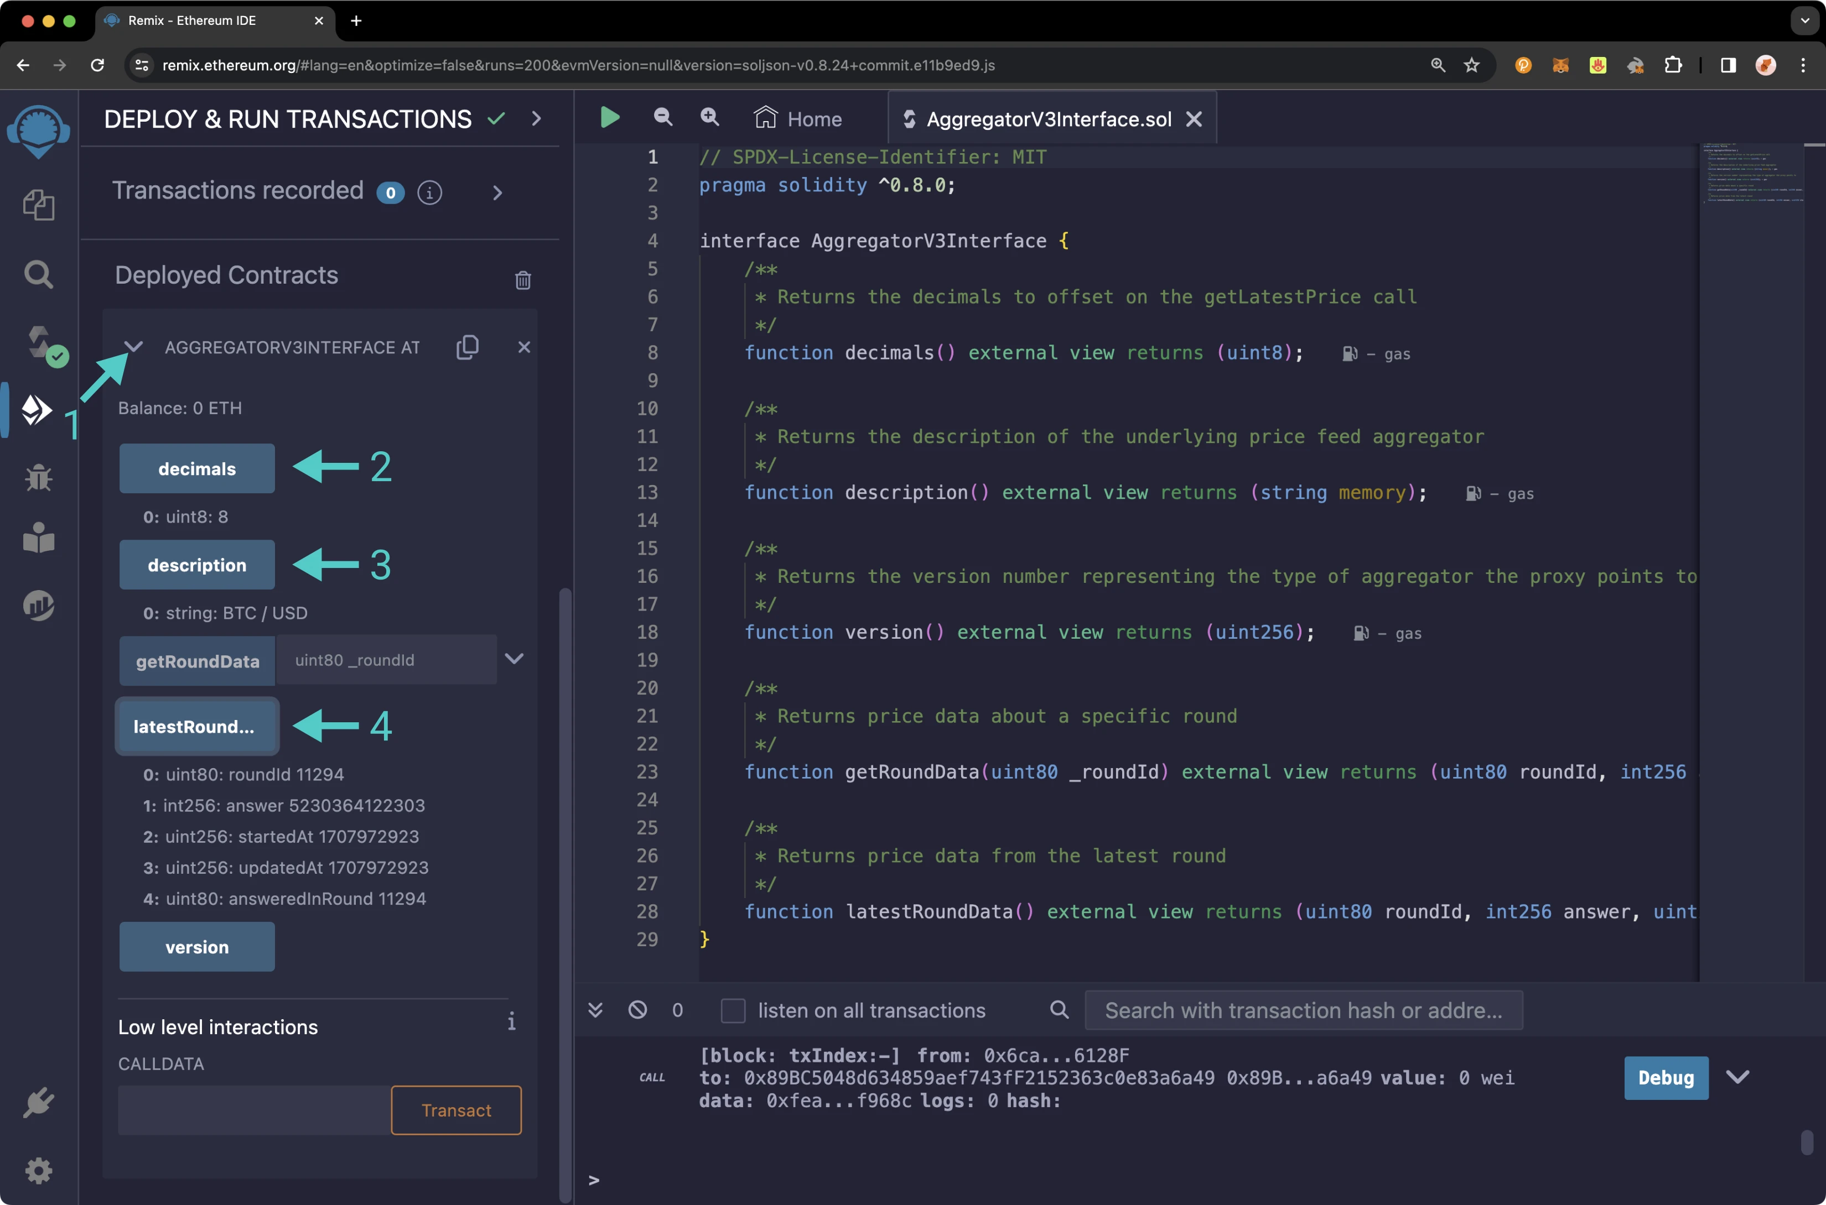Open Deploy & run transactions sidebar icon
1826x1205 pixels.
(x=37, y=410)
